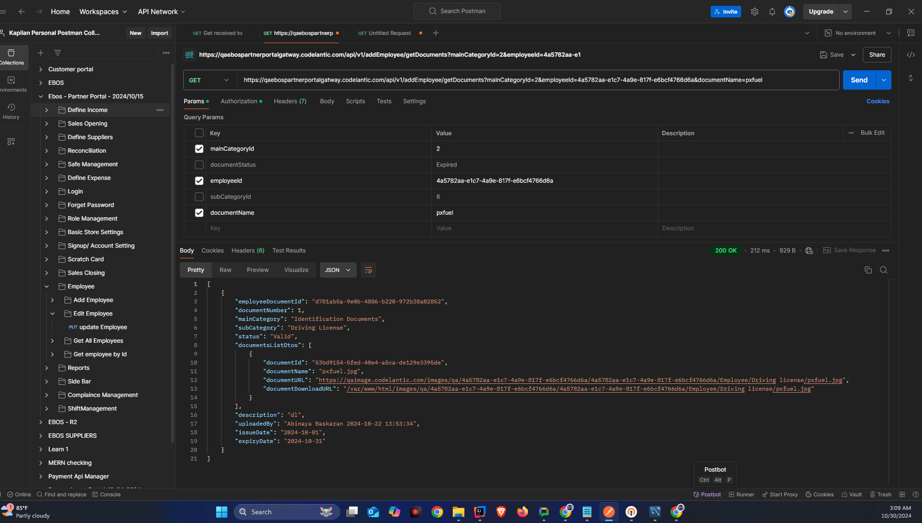Click the plus icon to open new tab
922x523 pixels.
436,33
